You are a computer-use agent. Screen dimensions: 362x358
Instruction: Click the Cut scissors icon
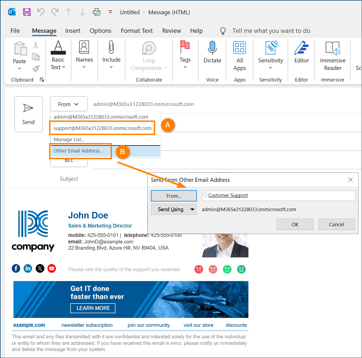[x=36, y=45]
